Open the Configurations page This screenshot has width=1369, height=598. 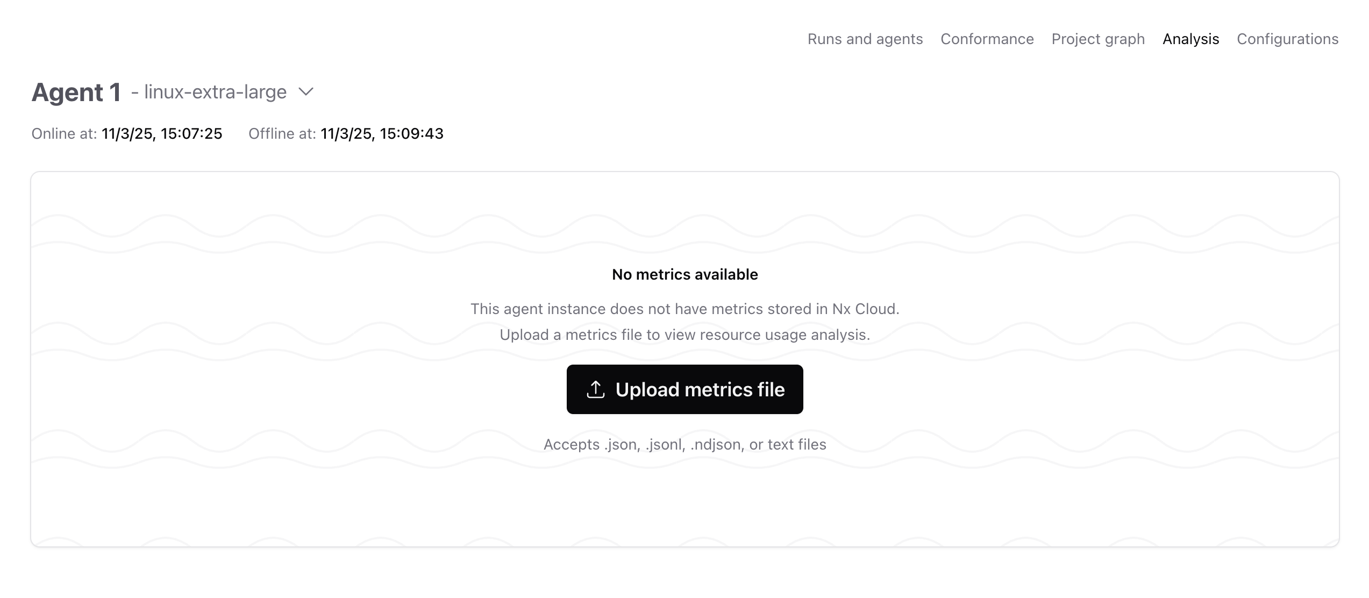pos(1288,39)
